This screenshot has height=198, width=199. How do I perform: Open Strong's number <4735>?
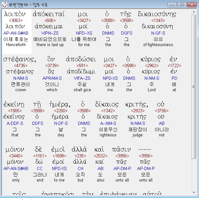[x=21, y=65]
